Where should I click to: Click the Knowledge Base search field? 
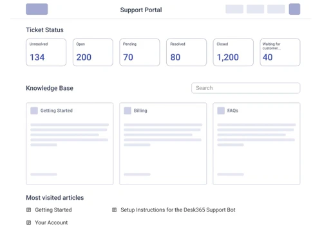[x=246, y=88]
